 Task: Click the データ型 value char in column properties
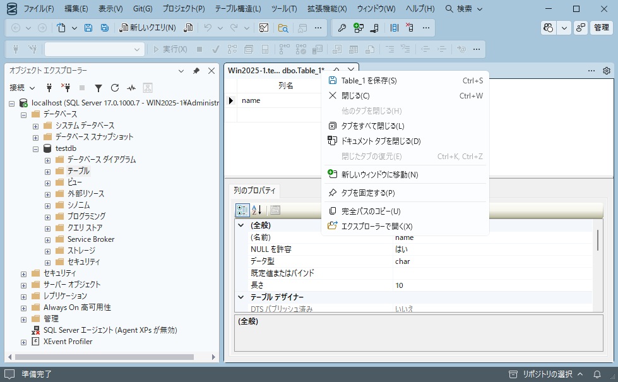pyautogui.click(x=402, y=261)
